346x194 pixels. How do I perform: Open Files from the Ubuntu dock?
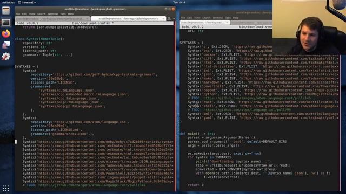tap(6, 11)
